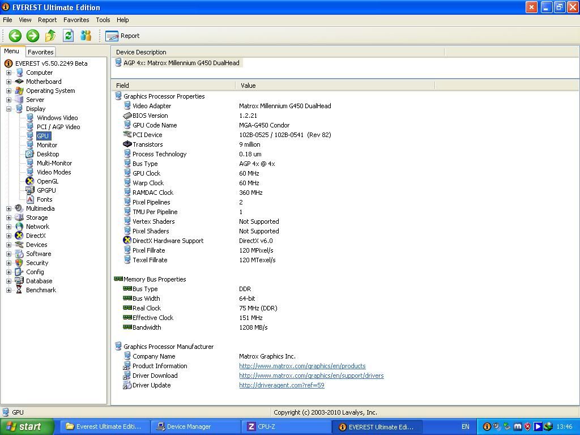Click the Operating System icon in the tree
Image resolution: width=580 pixels, height=435 pixels.
pyautogui.click(x=19, y=91)
